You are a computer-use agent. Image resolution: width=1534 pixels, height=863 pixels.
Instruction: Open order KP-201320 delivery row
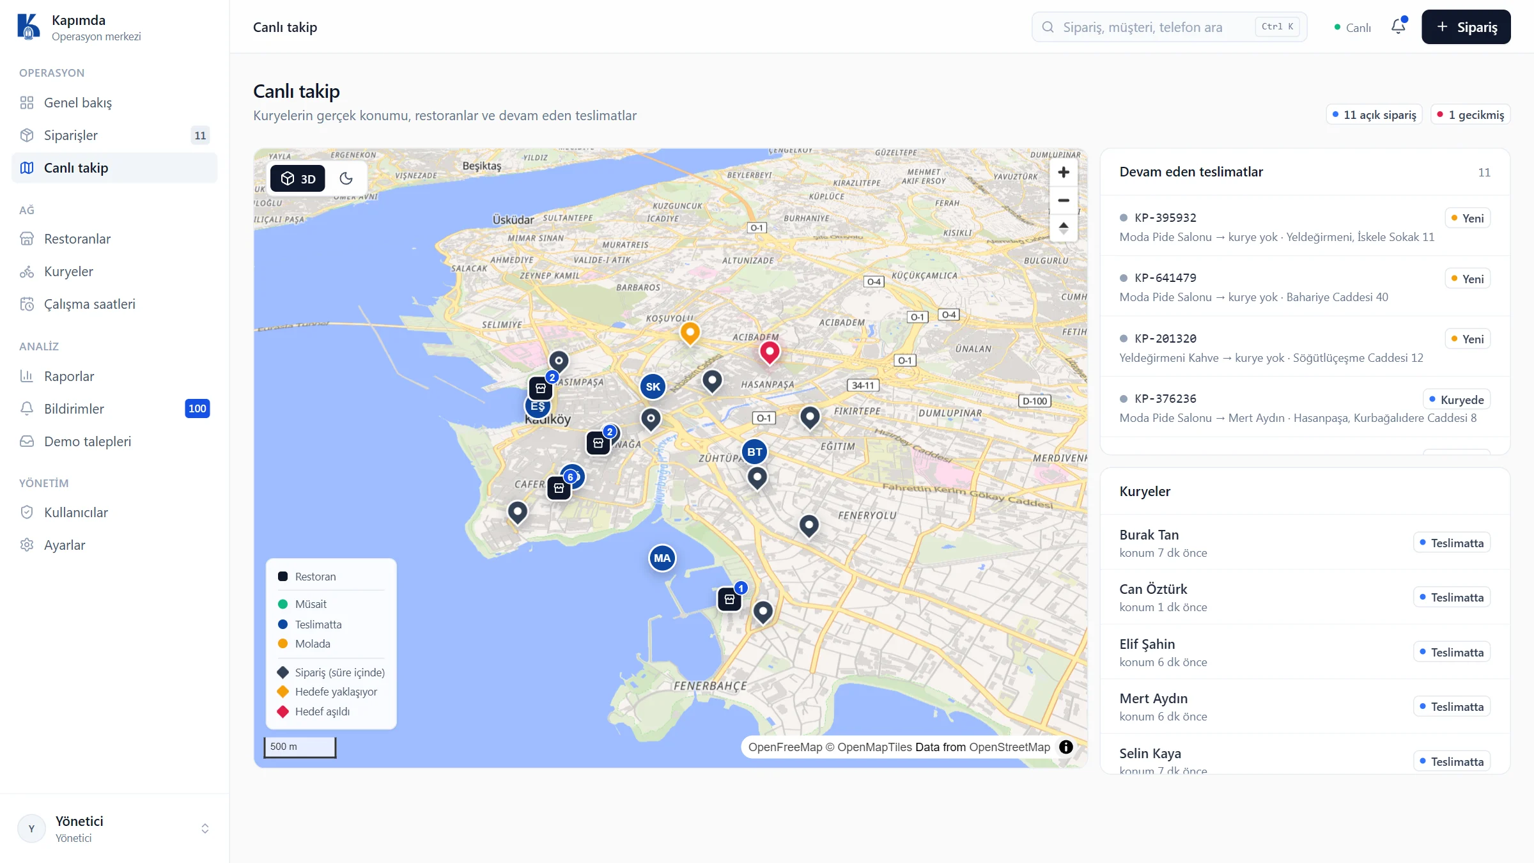click(1305, 348)
